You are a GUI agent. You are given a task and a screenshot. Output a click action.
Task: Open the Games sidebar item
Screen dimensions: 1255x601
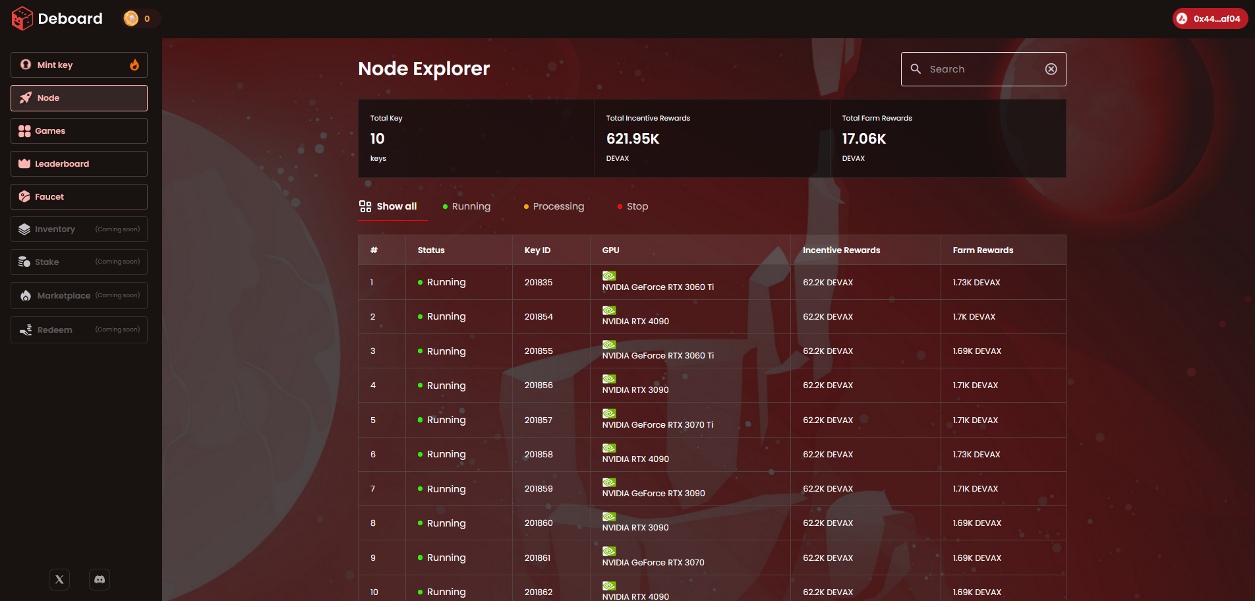tap(79, 130)
